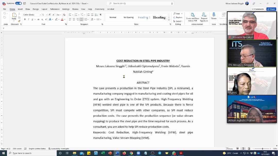The width and height of the screenshot is (278, 156).
Task: Open the Bullets list dropdown arrow
Action: coord(73,15)
